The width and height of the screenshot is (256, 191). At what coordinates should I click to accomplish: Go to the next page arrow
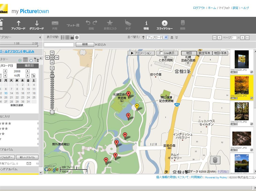pyautogui.click(x=242, y=38)
